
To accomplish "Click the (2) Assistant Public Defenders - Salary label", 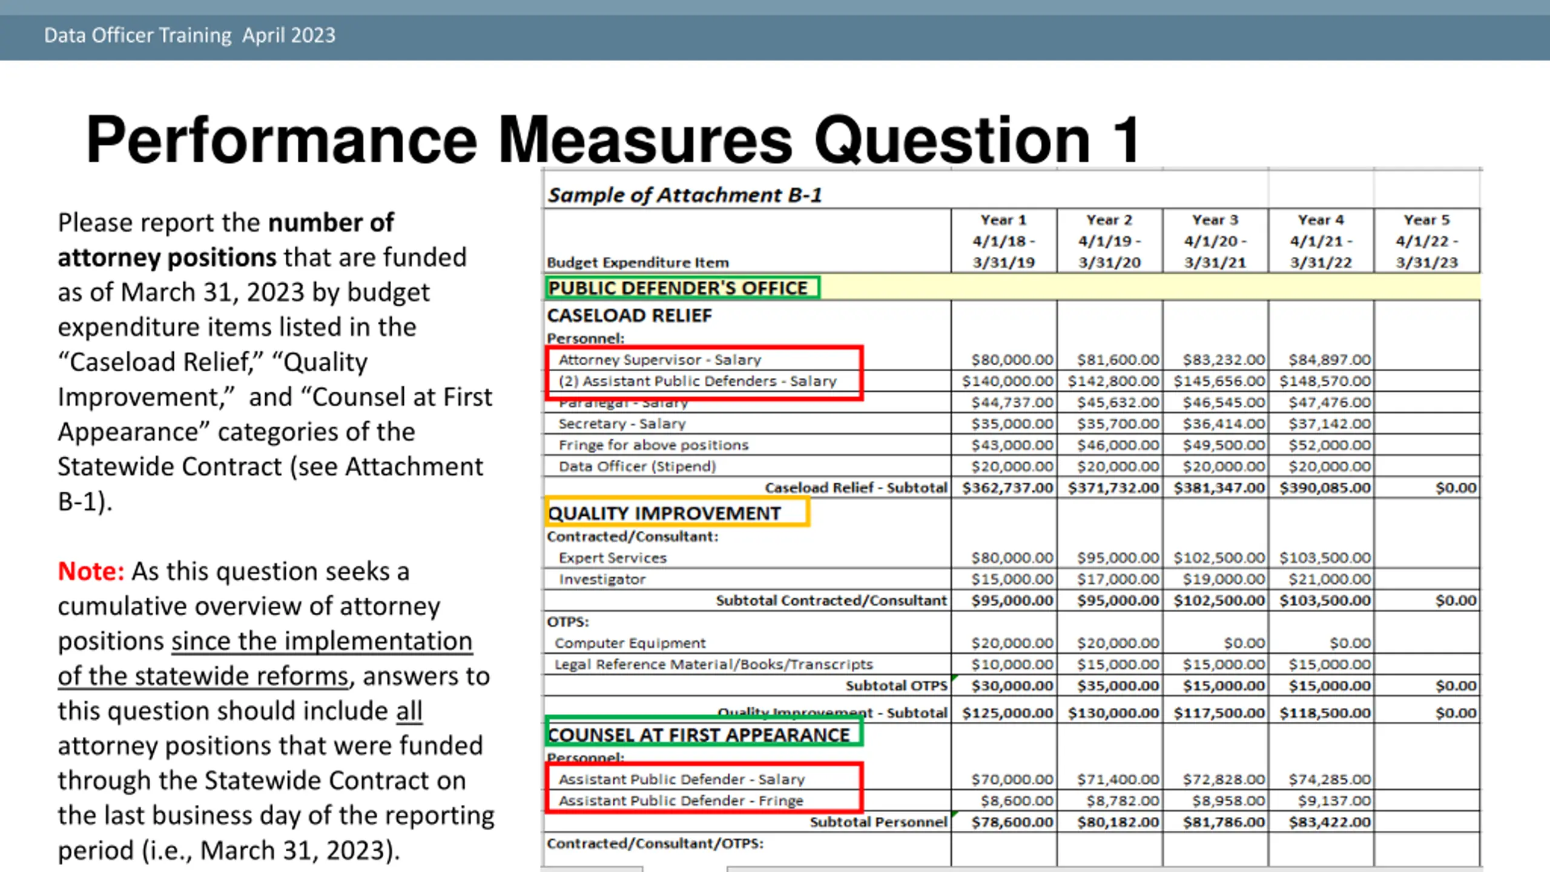I will click(x=697, y=381).
